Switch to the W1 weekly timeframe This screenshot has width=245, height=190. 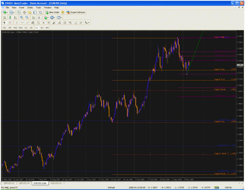pyautogui.click(x=42, y=28)
